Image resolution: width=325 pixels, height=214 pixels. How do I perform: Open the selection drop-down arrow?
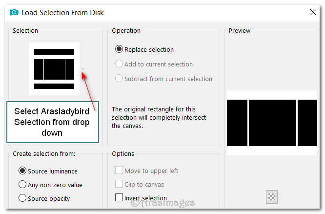pos(83,69)
